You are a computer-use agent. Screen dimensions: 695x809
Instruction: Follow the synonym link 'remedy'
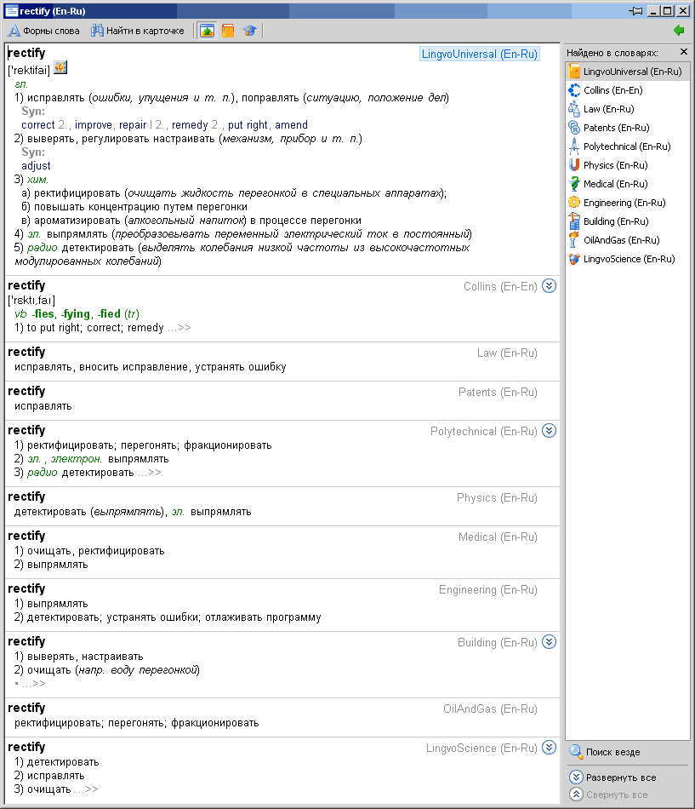pyautogui.click(x=190, y=125)
